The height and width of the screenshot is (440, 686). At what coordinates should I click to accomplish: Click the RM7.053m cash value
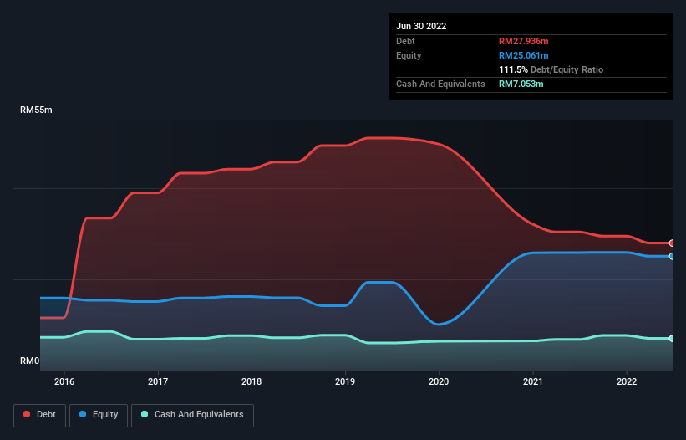click(x=521, y=84)
